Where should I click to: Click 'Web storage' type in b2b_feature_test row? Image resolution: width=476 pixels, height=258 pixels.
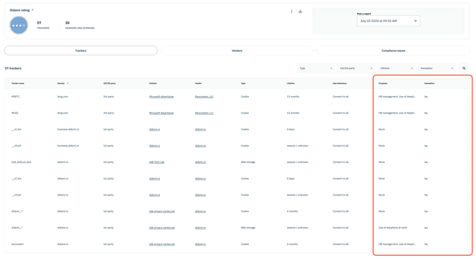[x=248, y=162]
